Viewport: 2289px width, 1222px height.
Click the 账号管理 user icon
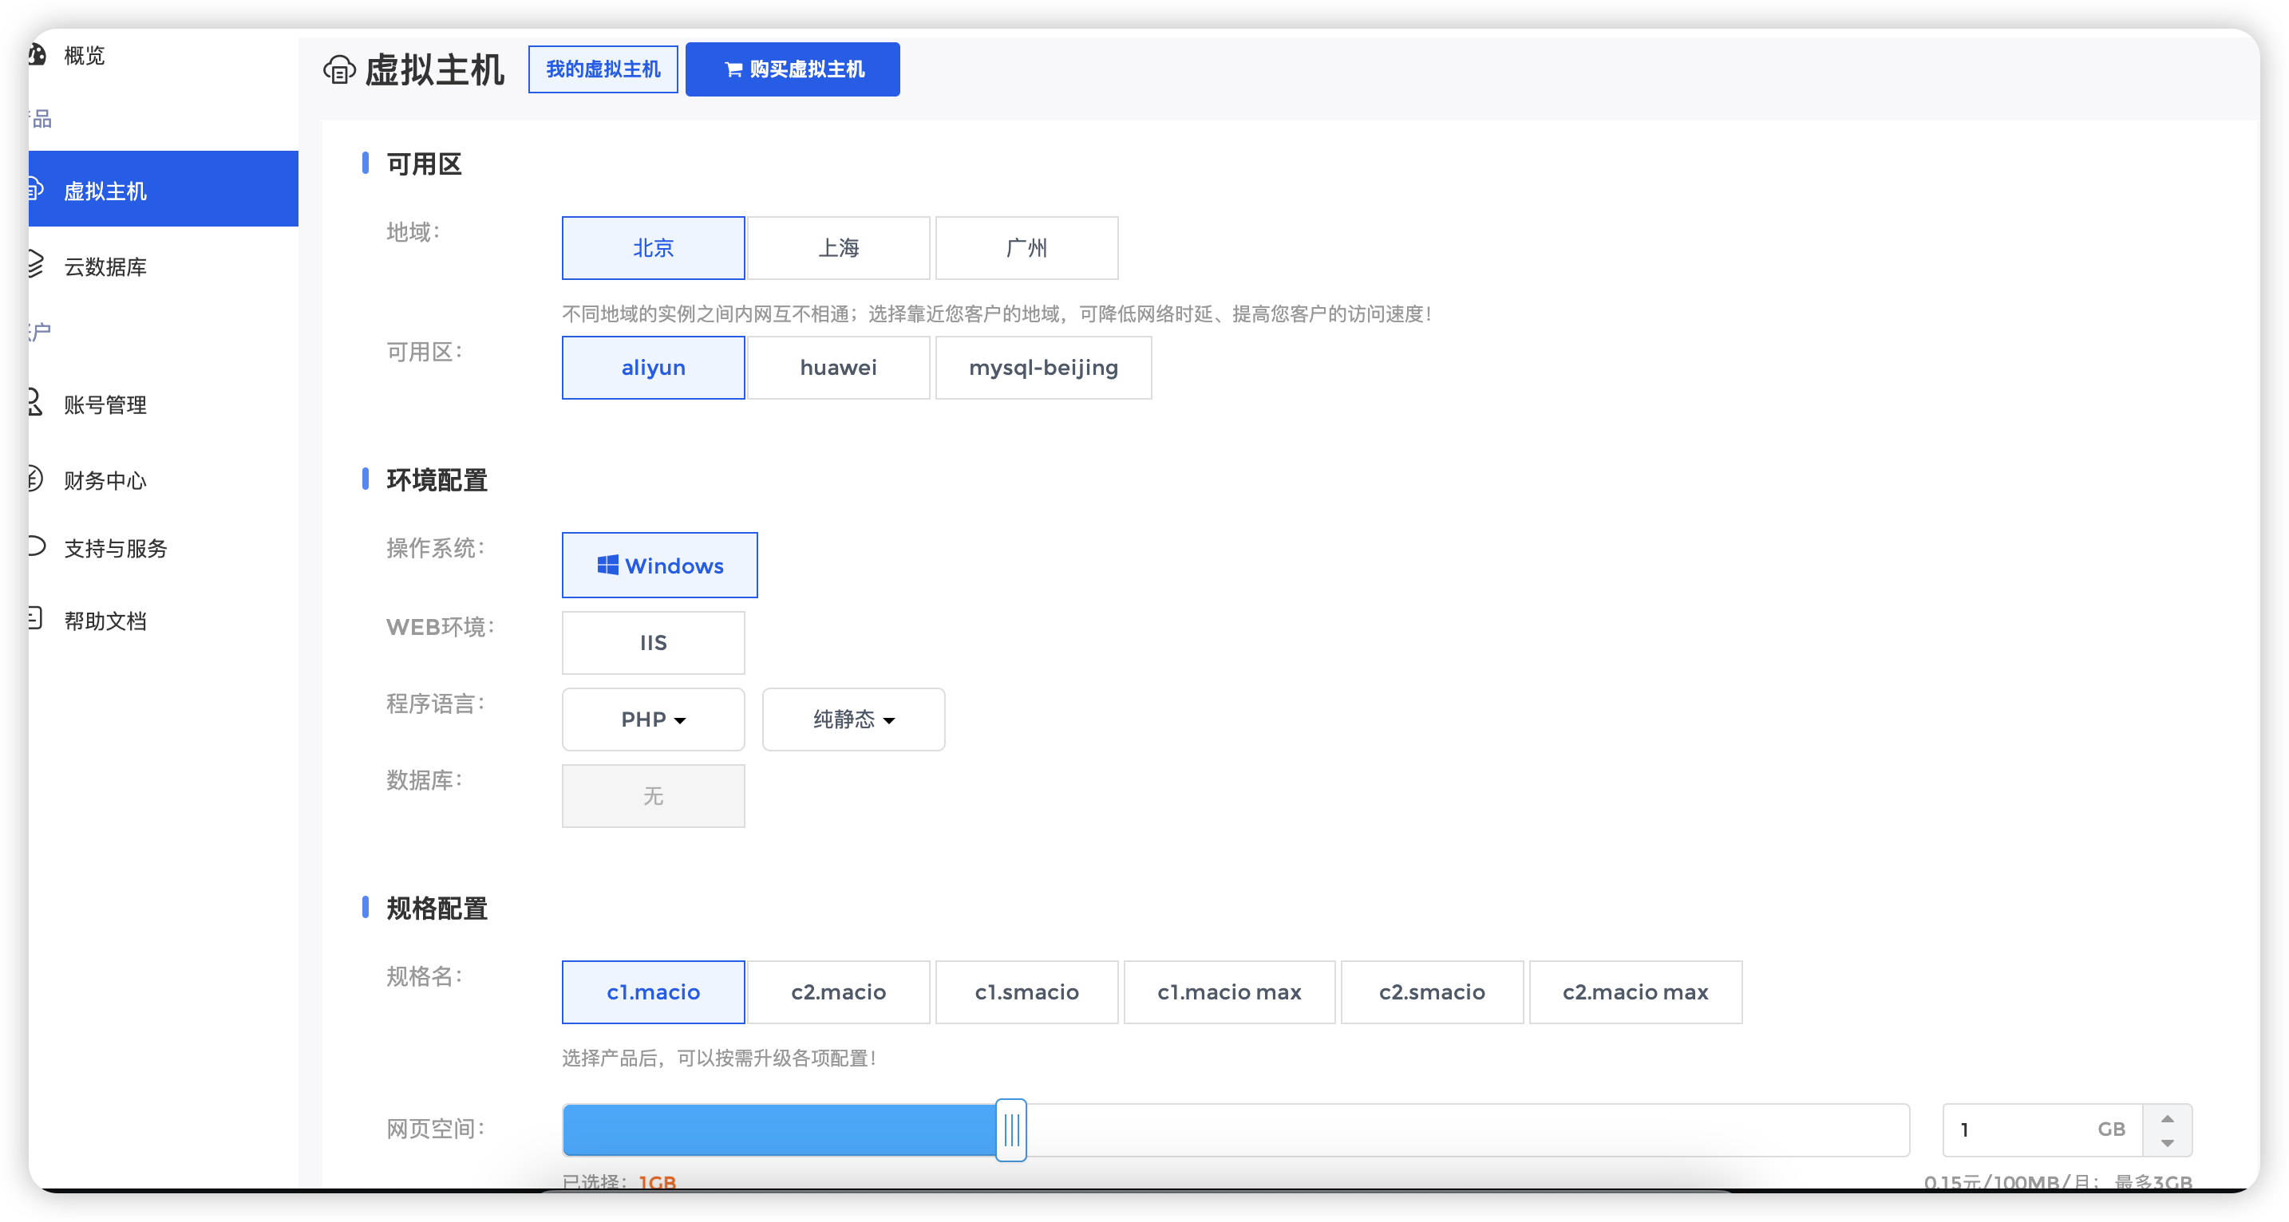click(36, 402)
